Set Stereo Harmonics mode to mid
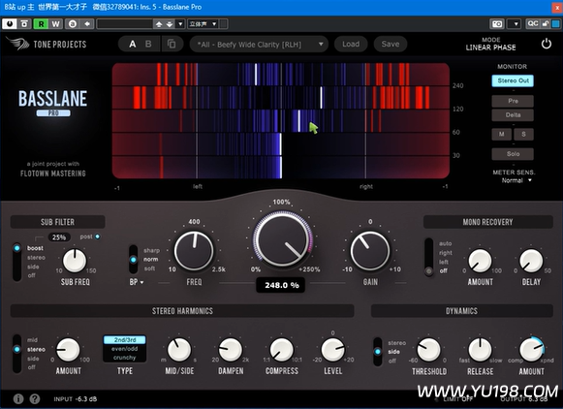The width and height of the screenshot is (563, 409). click(32, 339)
